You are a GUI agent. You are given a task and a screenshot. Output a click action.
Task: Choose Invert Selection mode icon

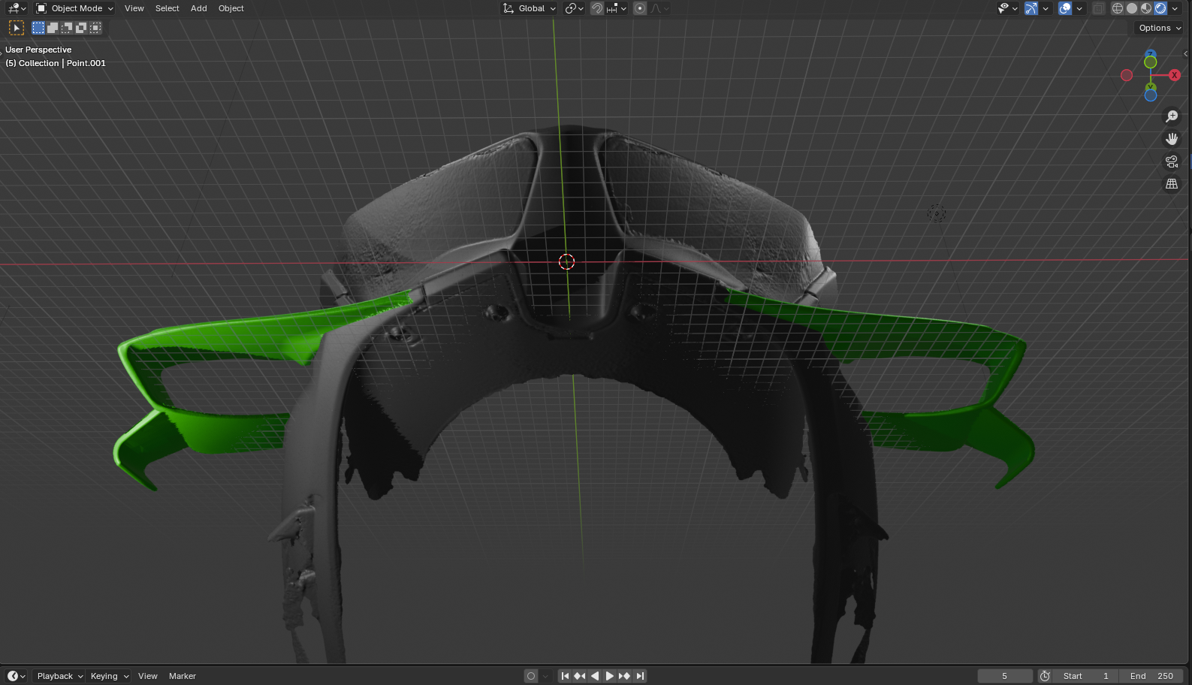(x=81, y=28)
